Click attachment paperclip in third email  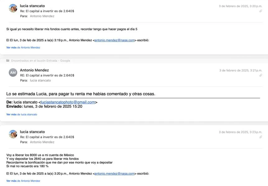coord(261,137)
